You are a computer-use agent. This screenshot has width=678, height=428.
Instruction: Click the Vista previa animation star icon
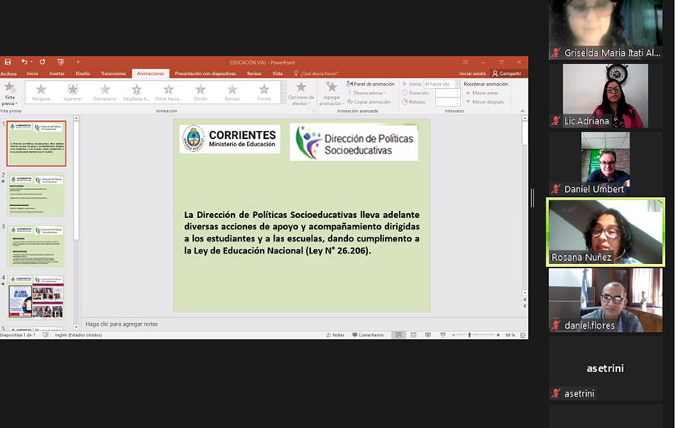(x=10, y=88)
